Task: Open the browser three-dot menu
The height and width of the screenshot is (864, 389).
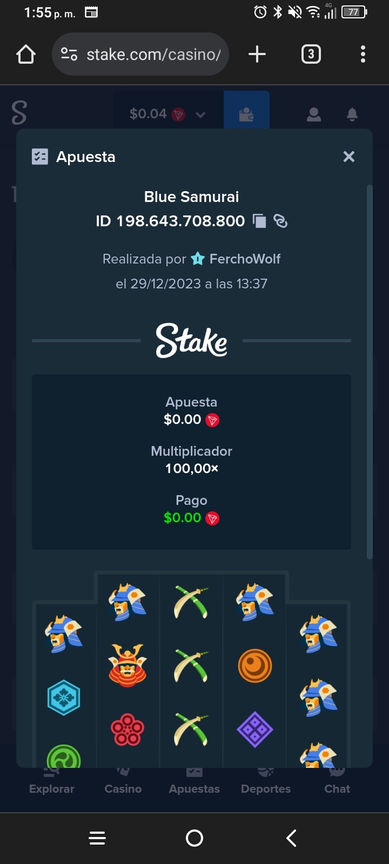Action: click(x=363, y=54)
